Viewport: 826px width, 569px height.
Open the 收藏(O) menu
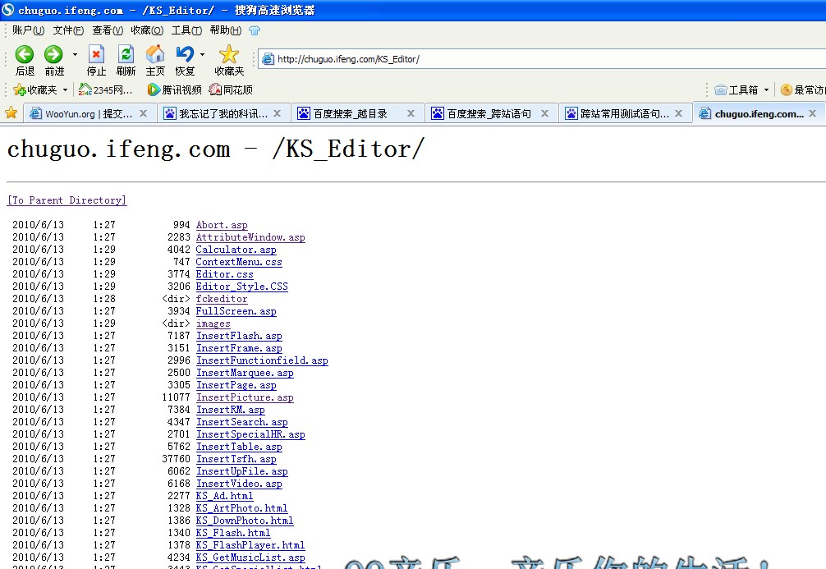pyautogui.click(x=147, y=30)
